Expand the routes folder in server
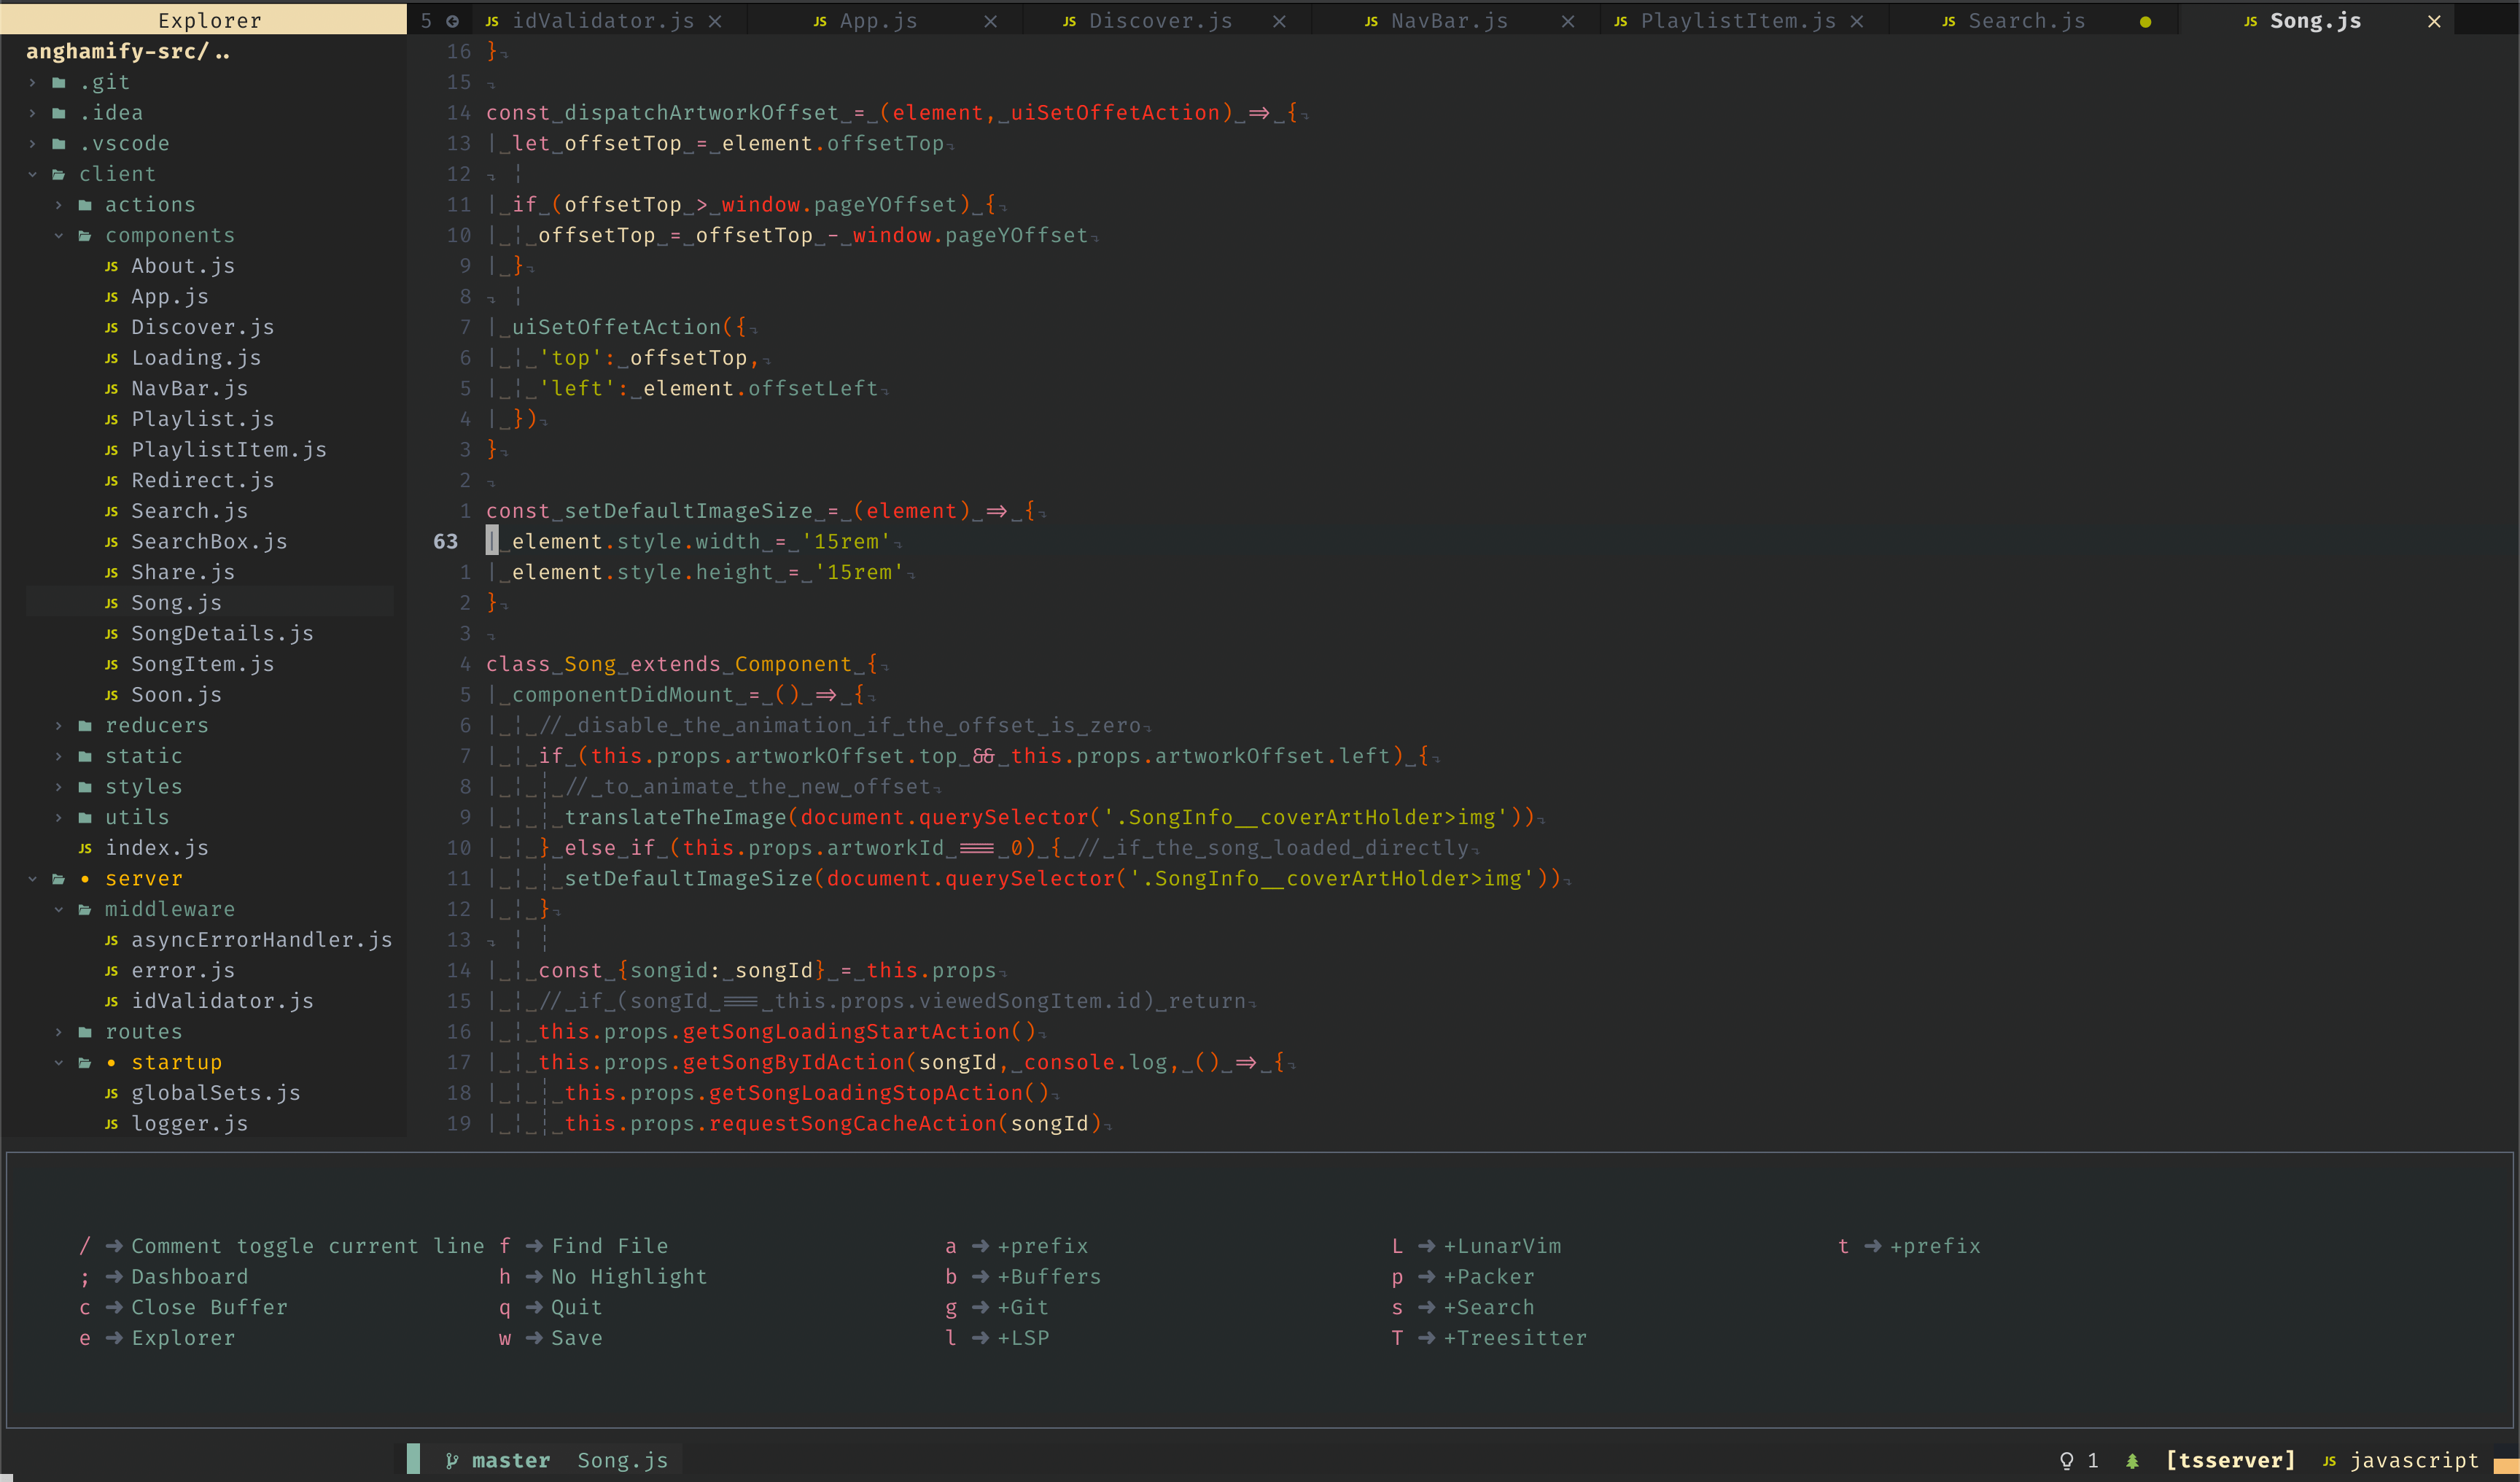 coord(58,1032)
